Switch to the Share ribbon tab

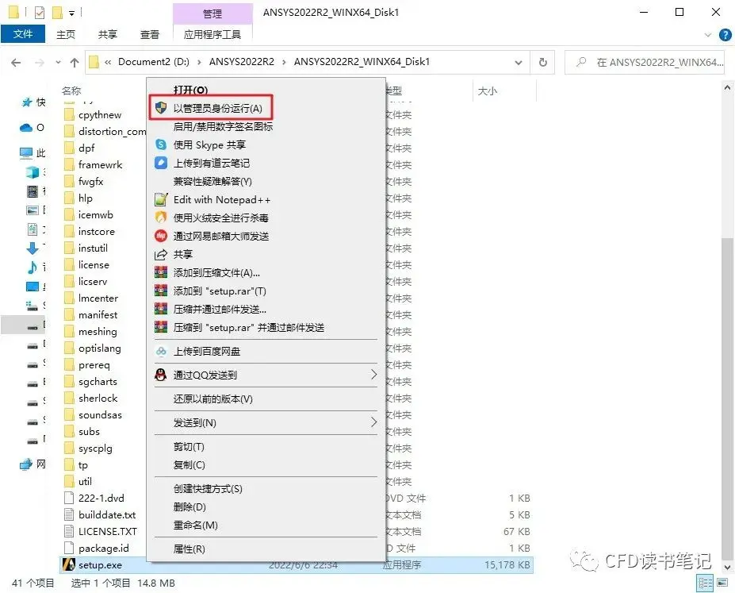point(107,34)
